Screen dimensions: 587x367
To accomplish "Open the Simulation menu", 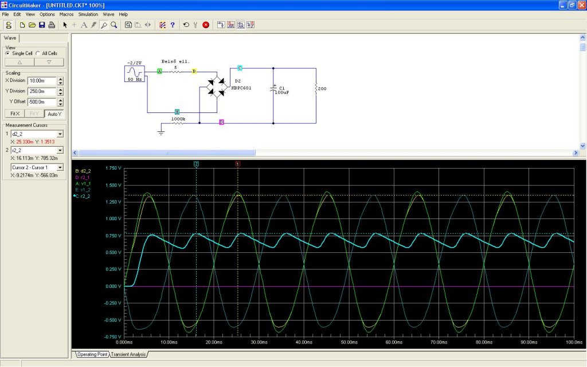I will pos(88,14).
